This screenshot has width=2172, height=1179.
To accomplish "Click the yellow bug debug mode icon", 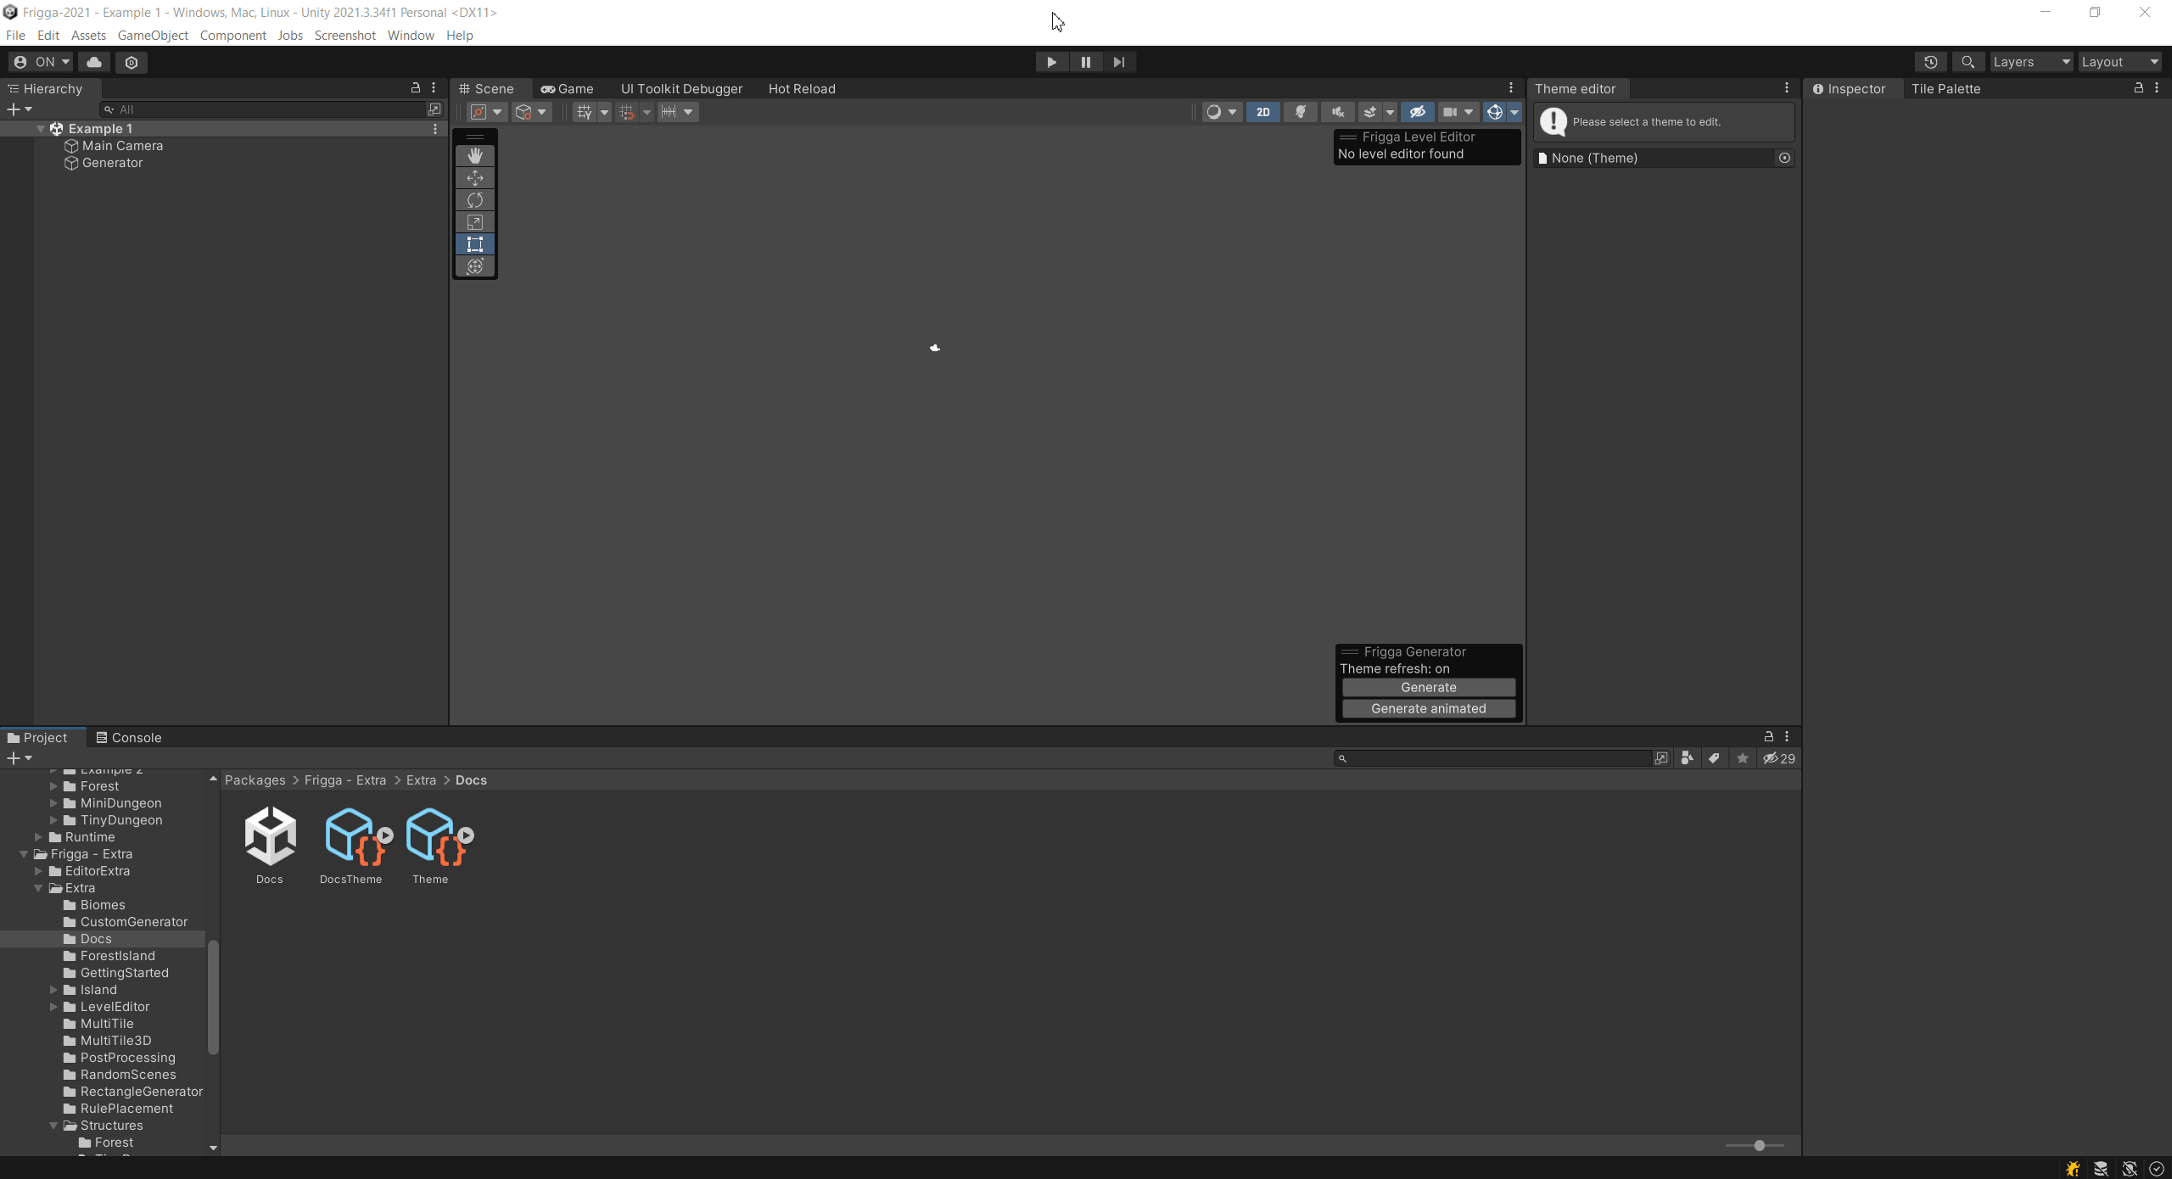I will pyautogui.click(x=2073, y=1168).
